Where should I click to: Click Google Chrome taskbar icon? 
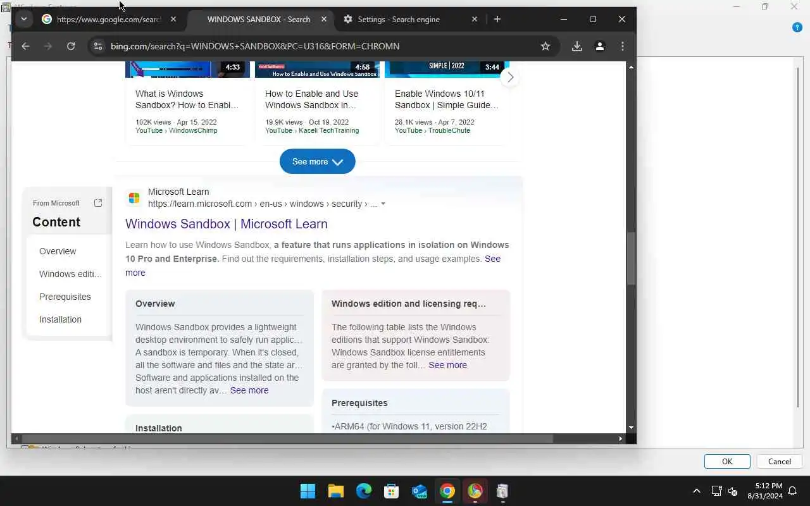click(x=447, y=491)
